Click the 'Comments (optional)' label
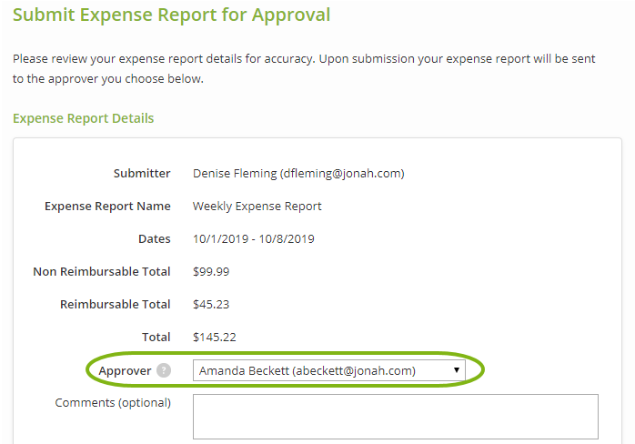 113,403
